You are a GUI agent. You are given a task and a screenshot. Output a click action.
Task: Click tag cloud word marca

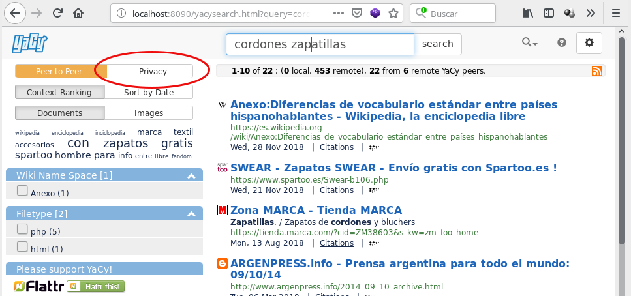click(x=149, y=132)
